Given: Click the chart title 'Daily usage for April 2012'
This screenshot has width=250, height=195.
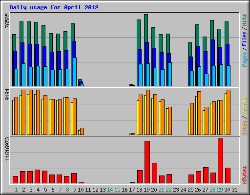Looking at the screenshot, I should point(54,7).
